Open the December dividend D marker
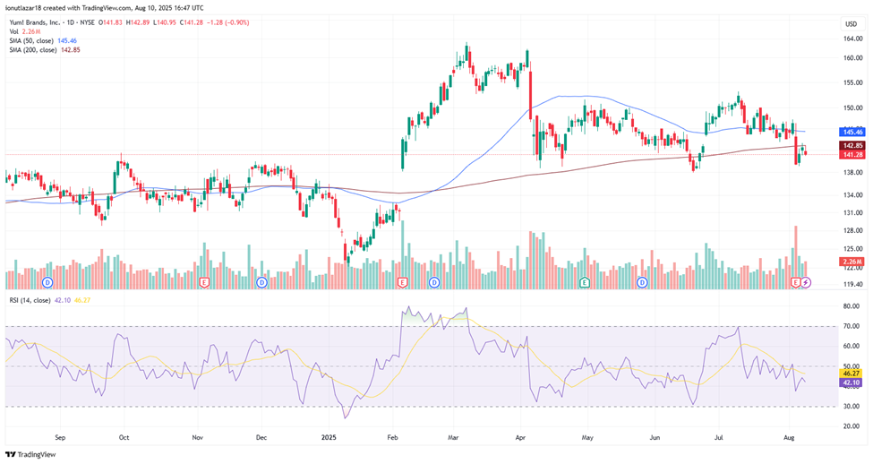The height and width of the screenshot is (464, 873). coord(261,283)
